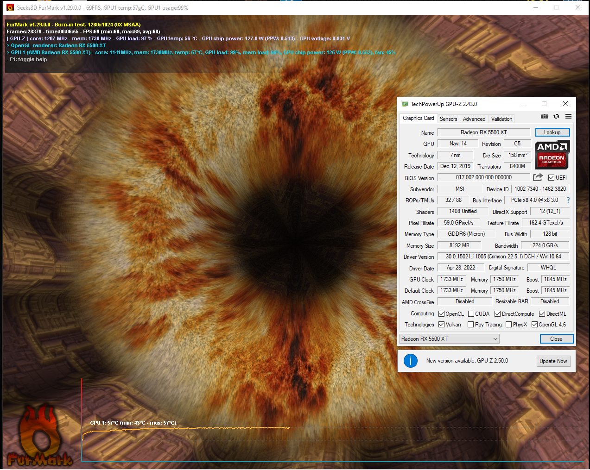Take a GPU-Z screenshot with camera icon

click(545, 116)
